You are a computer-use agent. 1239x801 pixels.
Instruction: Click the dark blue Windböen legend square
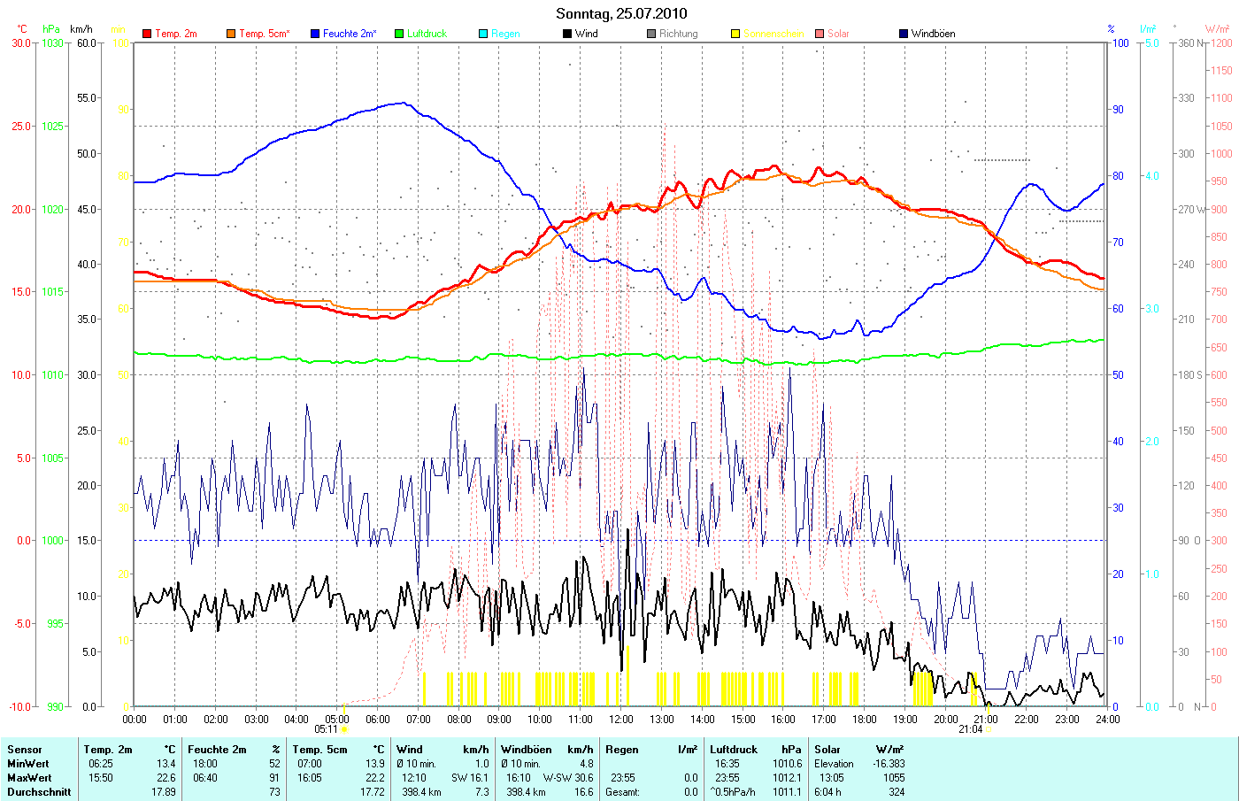coord(904,34)
